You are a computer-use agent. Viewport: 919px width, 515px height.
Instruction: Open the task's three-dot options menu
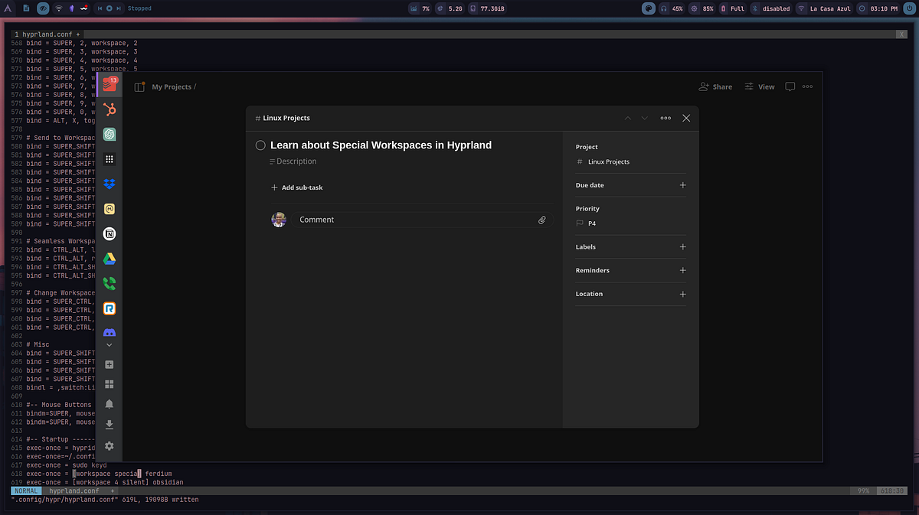coord(665,118)
